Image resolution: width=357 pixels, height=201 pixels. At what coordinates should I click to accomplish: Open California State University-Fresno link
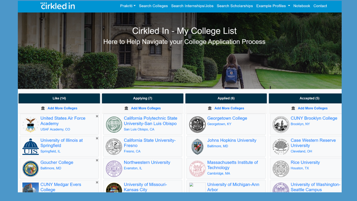click(150, 143)
